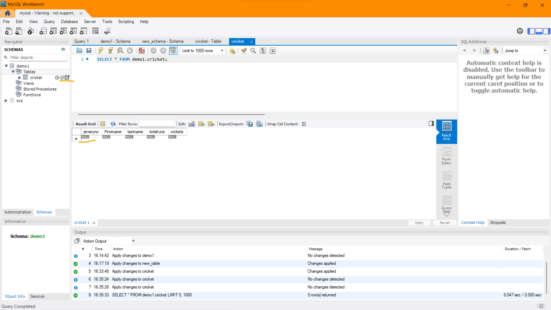Screen dimensions: 551x310
Task: Expand more result panel options chevron
Action: point(446,215)
